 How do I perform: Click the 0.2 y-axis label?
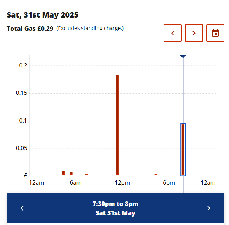(23, 65)
